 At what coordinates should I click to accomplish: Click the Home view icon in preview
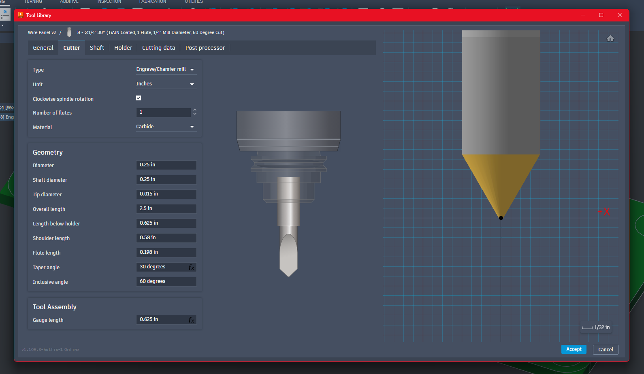tap(610, 38)
